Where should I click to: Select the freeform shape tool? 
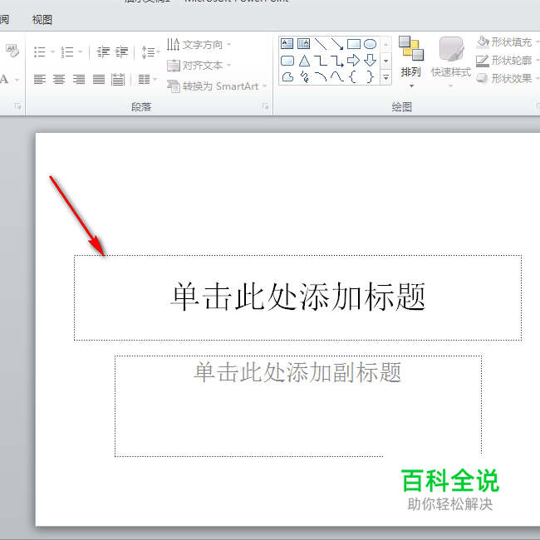pos(288,76)
